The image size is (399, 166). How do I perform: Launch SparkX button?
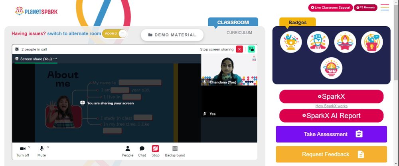[x=331, y=96]
